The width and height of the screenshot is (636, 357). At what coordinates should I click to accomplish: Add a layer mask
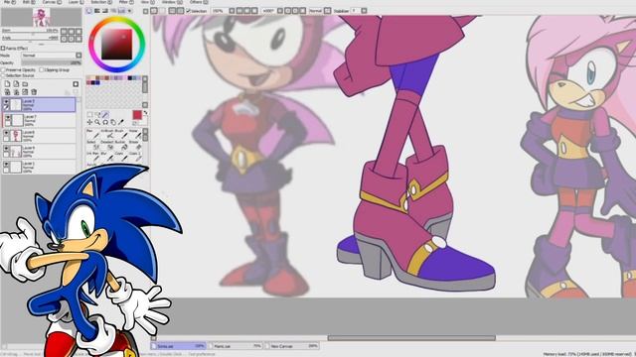coord(76,83)
